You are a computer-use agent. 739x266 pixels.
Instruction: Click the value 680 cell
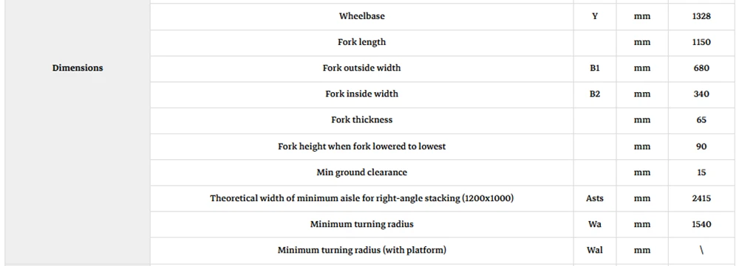[x=701, y=68]
